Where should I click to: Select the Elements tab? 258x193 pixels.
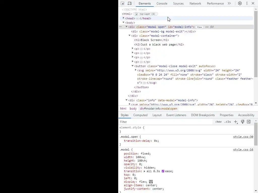click(x=145, y=4)
